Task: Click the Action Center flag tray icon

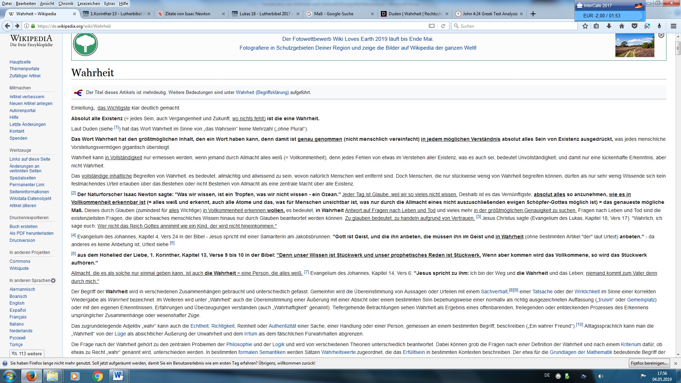Action: (643, 376)
